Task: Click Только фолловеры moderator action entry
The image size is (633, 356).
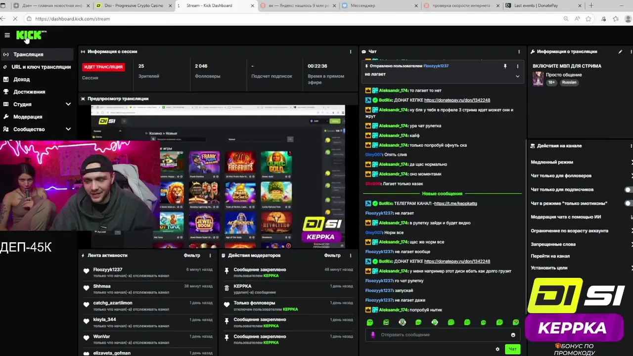Action: click(289, 306)
